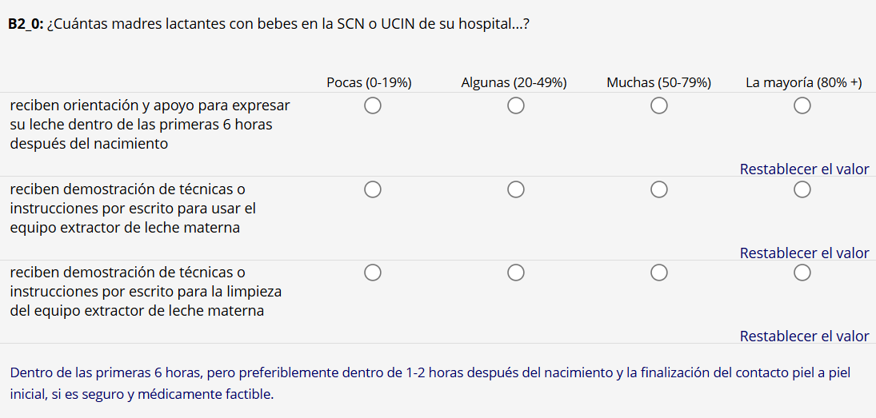Viewport: 876px width, 418px height.
Task: Click the 'Algunas (20-49%)' column header
Action: point(514,82)
